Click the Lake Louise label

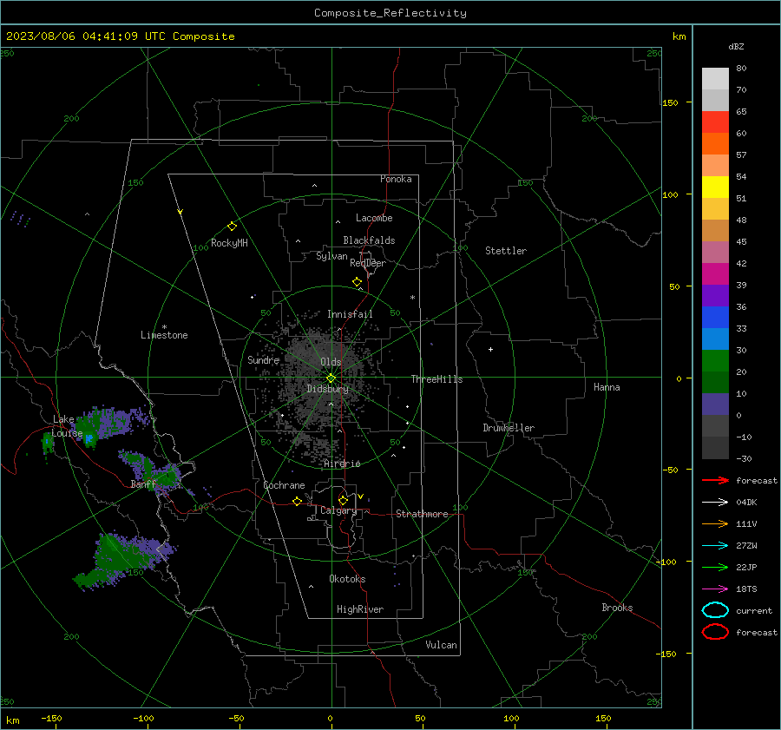67,426
